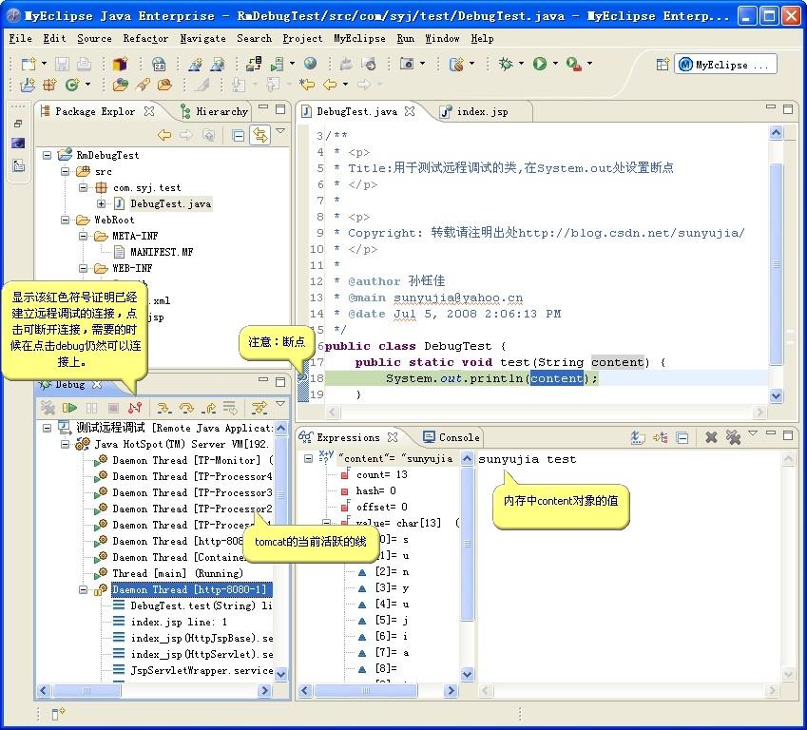The image size is (807, 730).
Task: Open the Run button dropdown arrow
Action: tap(555, 64)
